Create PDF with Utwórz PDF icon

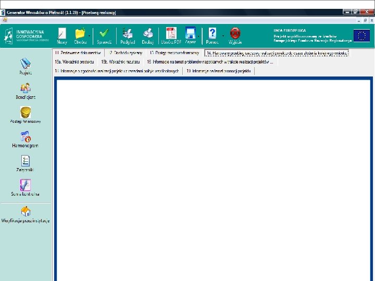171,36
